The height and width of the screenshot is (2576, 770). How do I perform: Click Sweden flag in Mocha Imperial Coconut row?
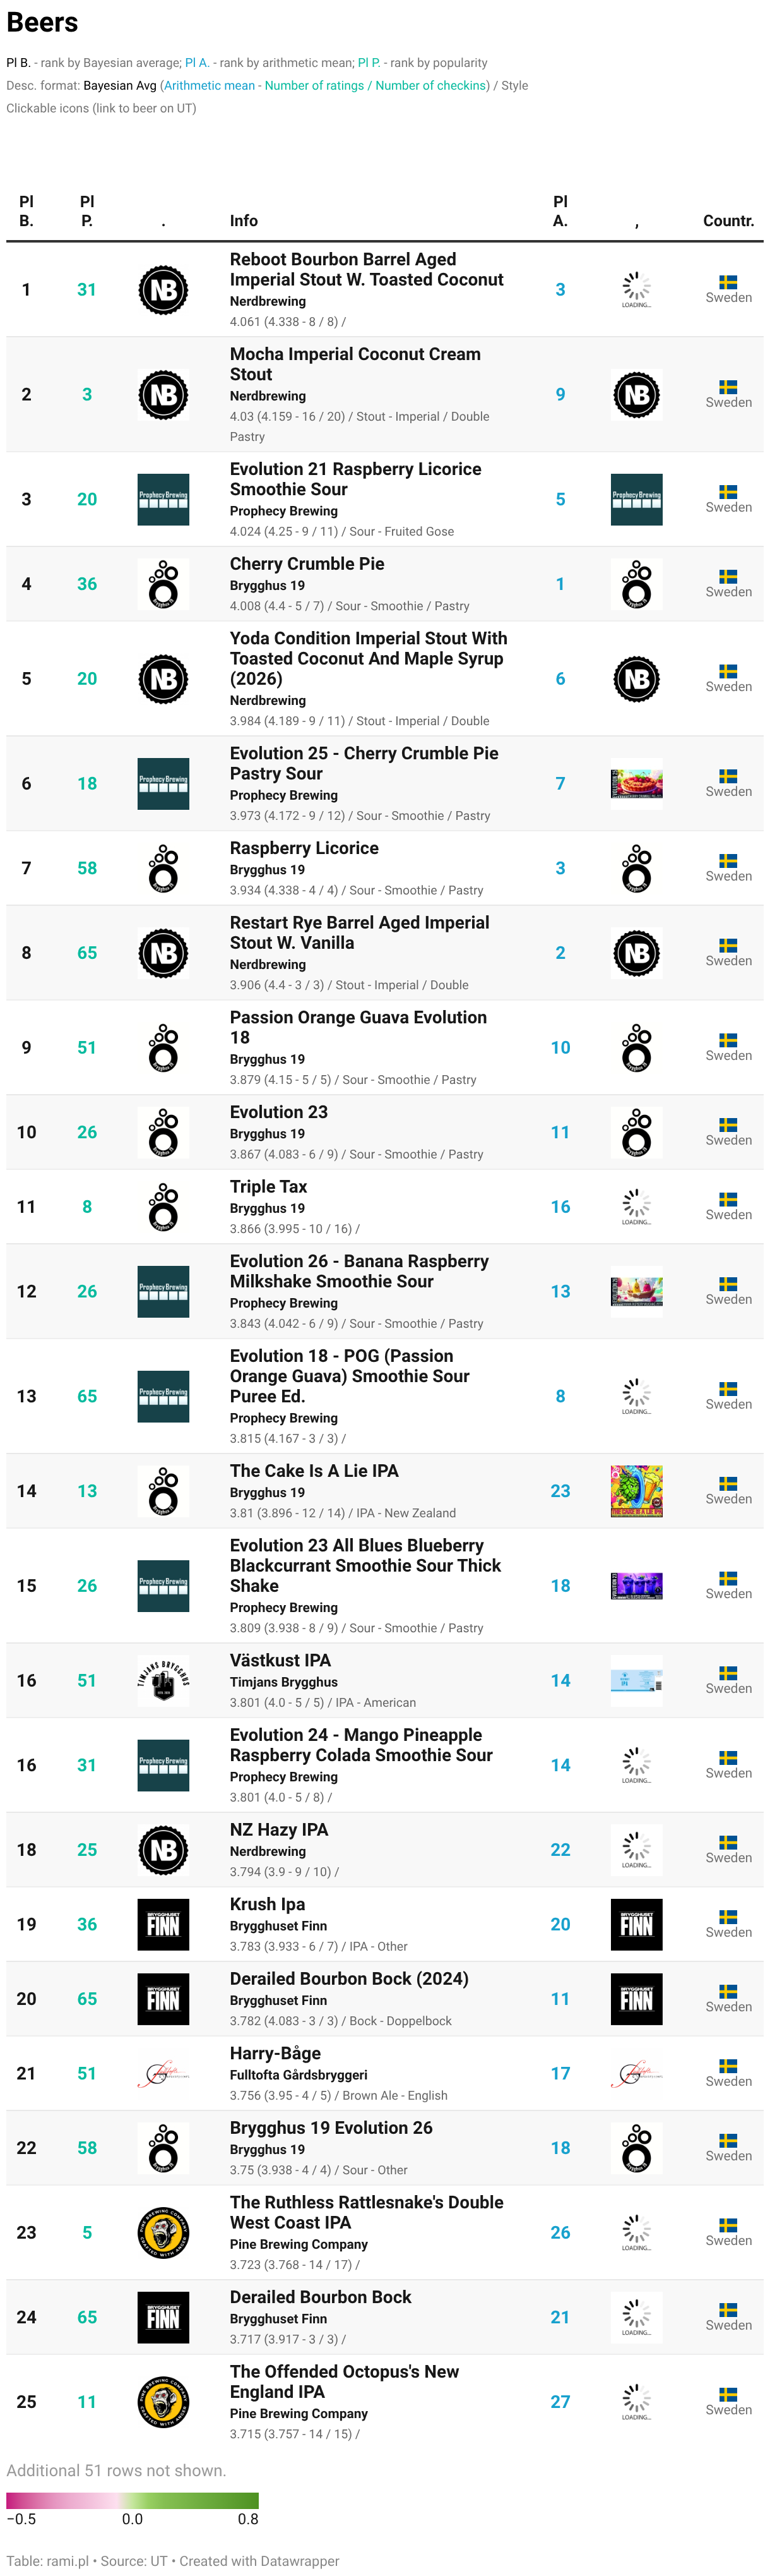(728, 386)
